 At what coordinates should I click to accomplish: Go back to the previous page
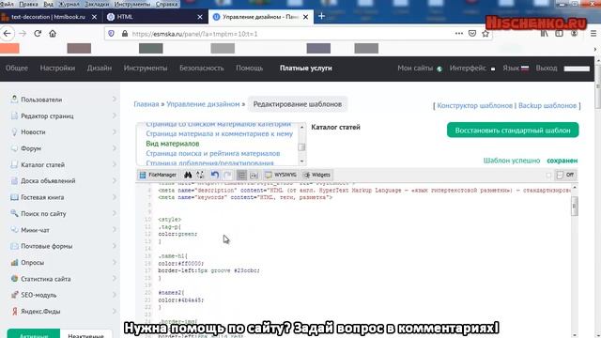pyautogui.click(x=8, y=34)
